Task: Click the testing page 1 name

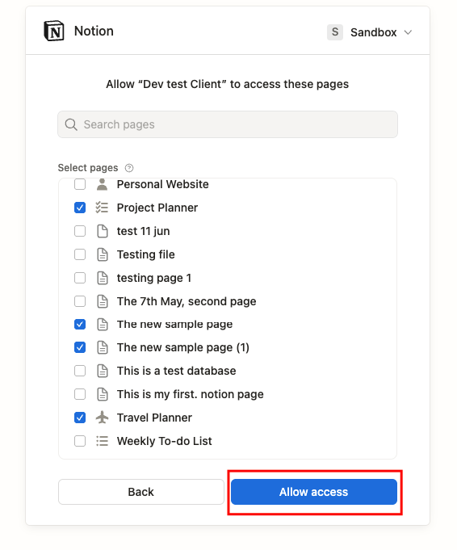Action: 154,278
